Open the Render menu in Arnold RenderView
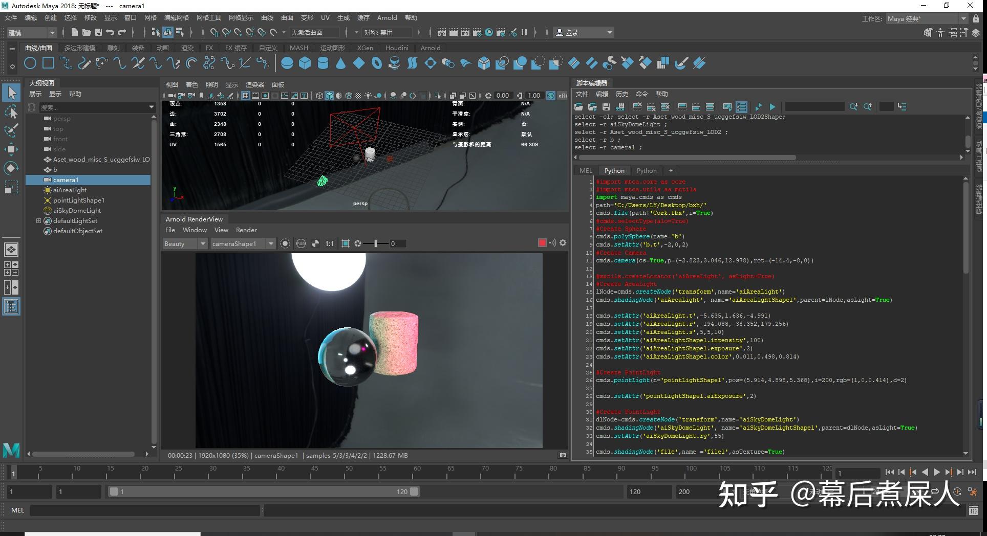The image size is (987, 536). tap(246, 230)
